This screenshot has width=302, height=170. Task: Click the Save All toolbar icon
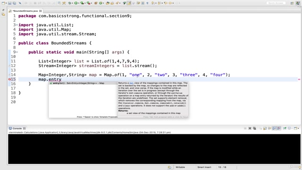(x=14, y=3)
